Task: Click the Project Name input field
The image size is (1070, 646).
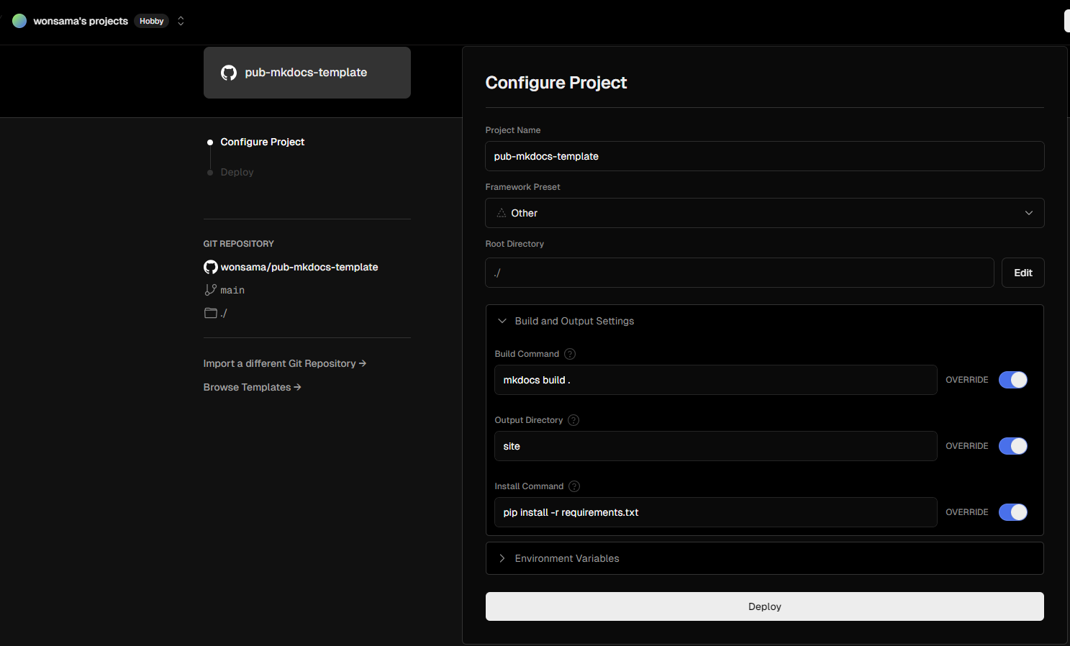Action: click(x=765, y=156)
